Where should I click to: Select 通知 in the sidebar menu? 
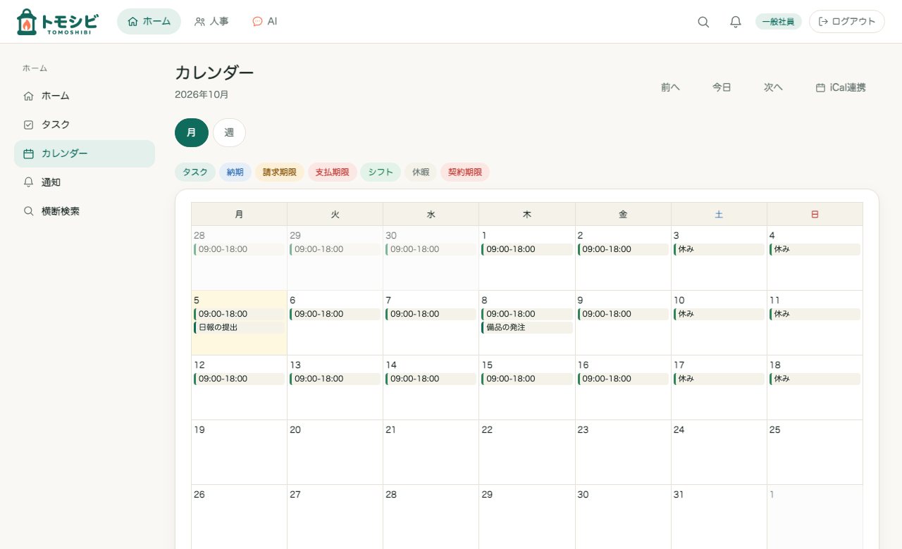point(85,182)
